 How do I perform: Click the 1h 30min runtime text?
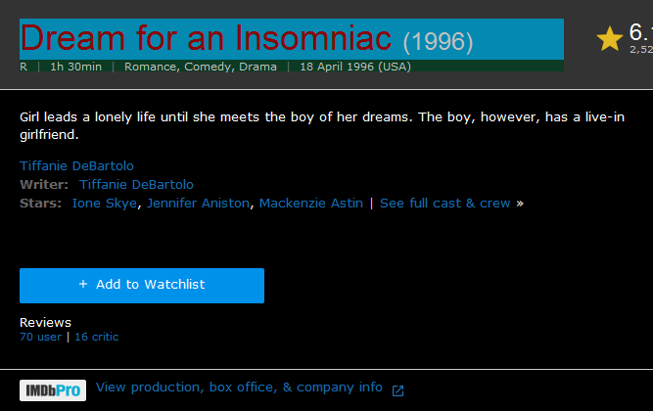click(75, 67)
